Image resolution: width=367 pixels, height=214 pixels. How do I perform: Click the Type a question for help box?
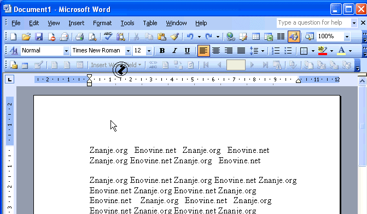314,23
